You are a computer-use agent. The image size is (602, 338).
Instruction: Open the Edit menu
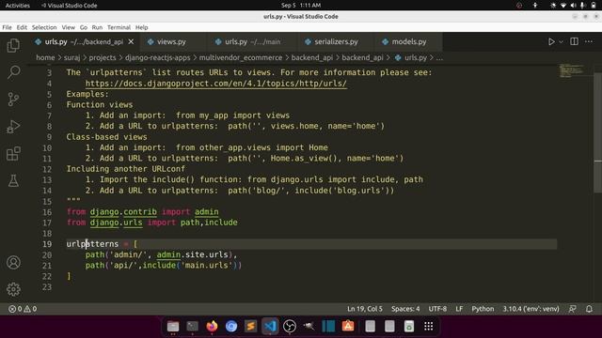tap(22, 27)
